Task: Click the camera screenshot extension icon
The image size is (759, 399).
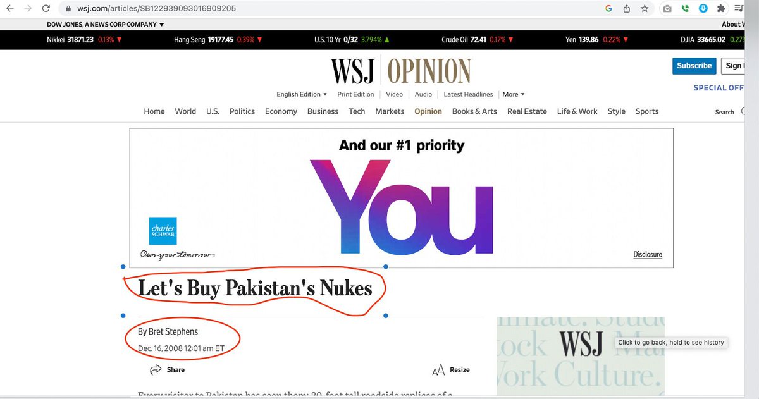Action: [x=667, y=9]
